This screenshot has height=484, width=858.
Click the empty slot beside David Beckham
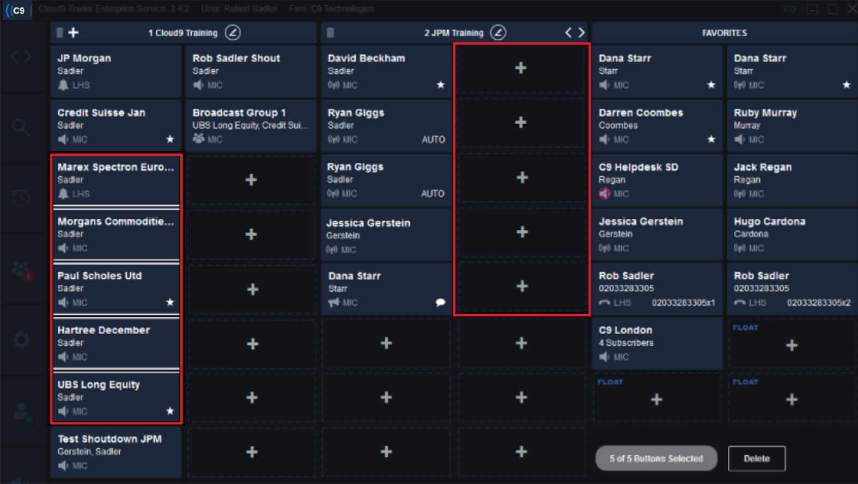pyautogui.click(x=521, y=68)
